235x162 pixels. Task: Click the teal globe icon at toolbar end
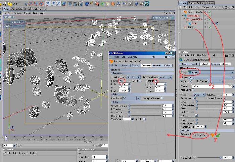click(x=147, y=3)
